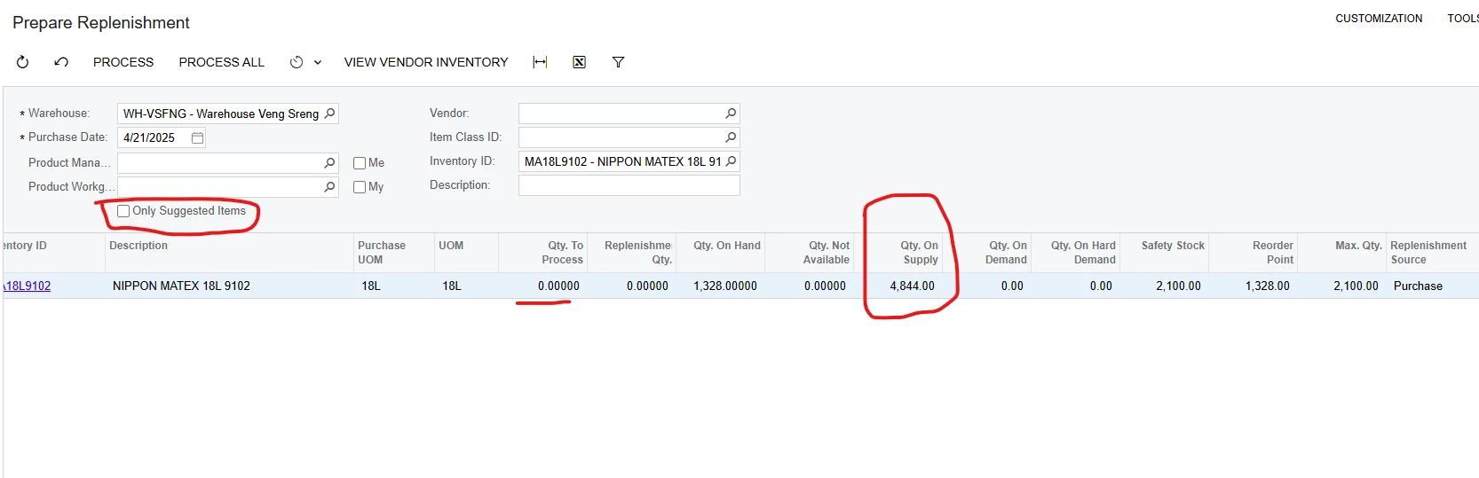Click the PROCESS button
The width and height of the screenshot is (1479, 478).
123,62
